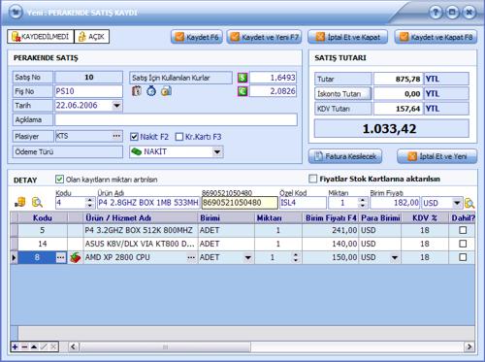
Task: Click the İptal Et ve Yeni button
Action: click(x=437, y=156)
